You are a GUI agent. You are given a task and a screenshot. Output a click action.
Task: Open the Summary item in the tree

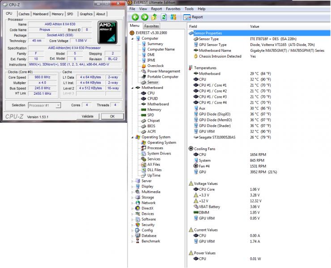tap(155, 44)
